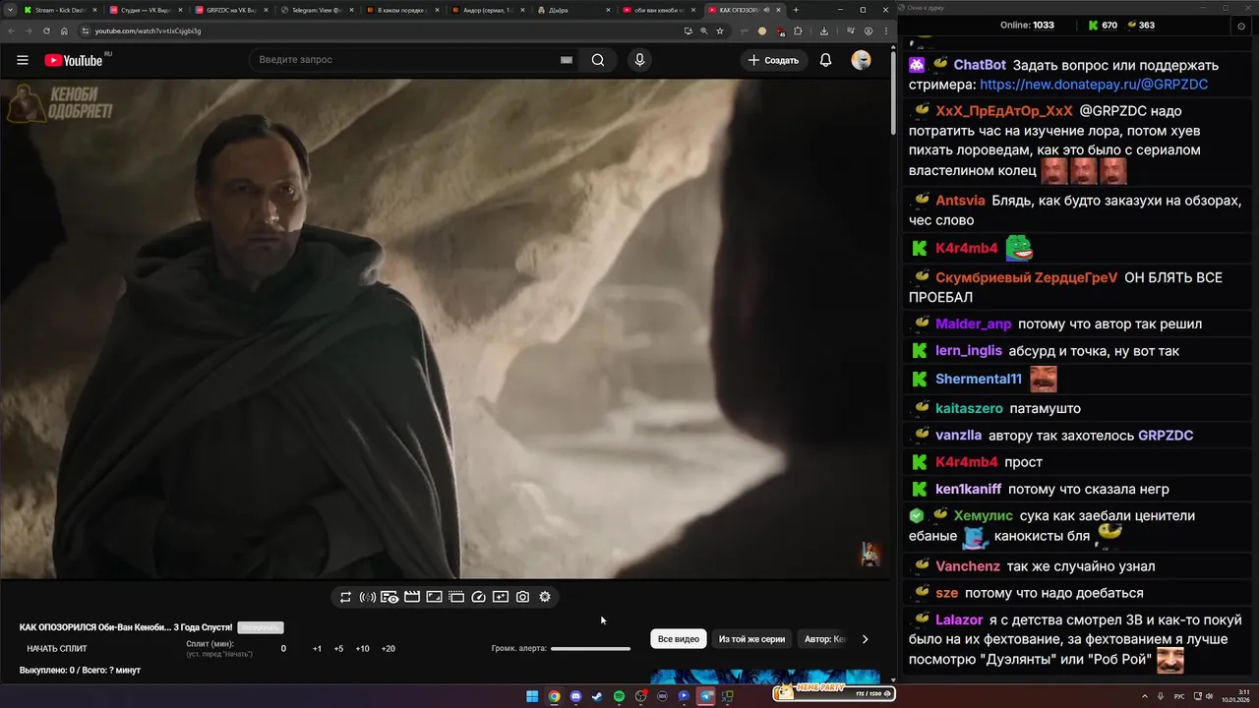Click username Antsvia in chat

(x=960, y=200)
